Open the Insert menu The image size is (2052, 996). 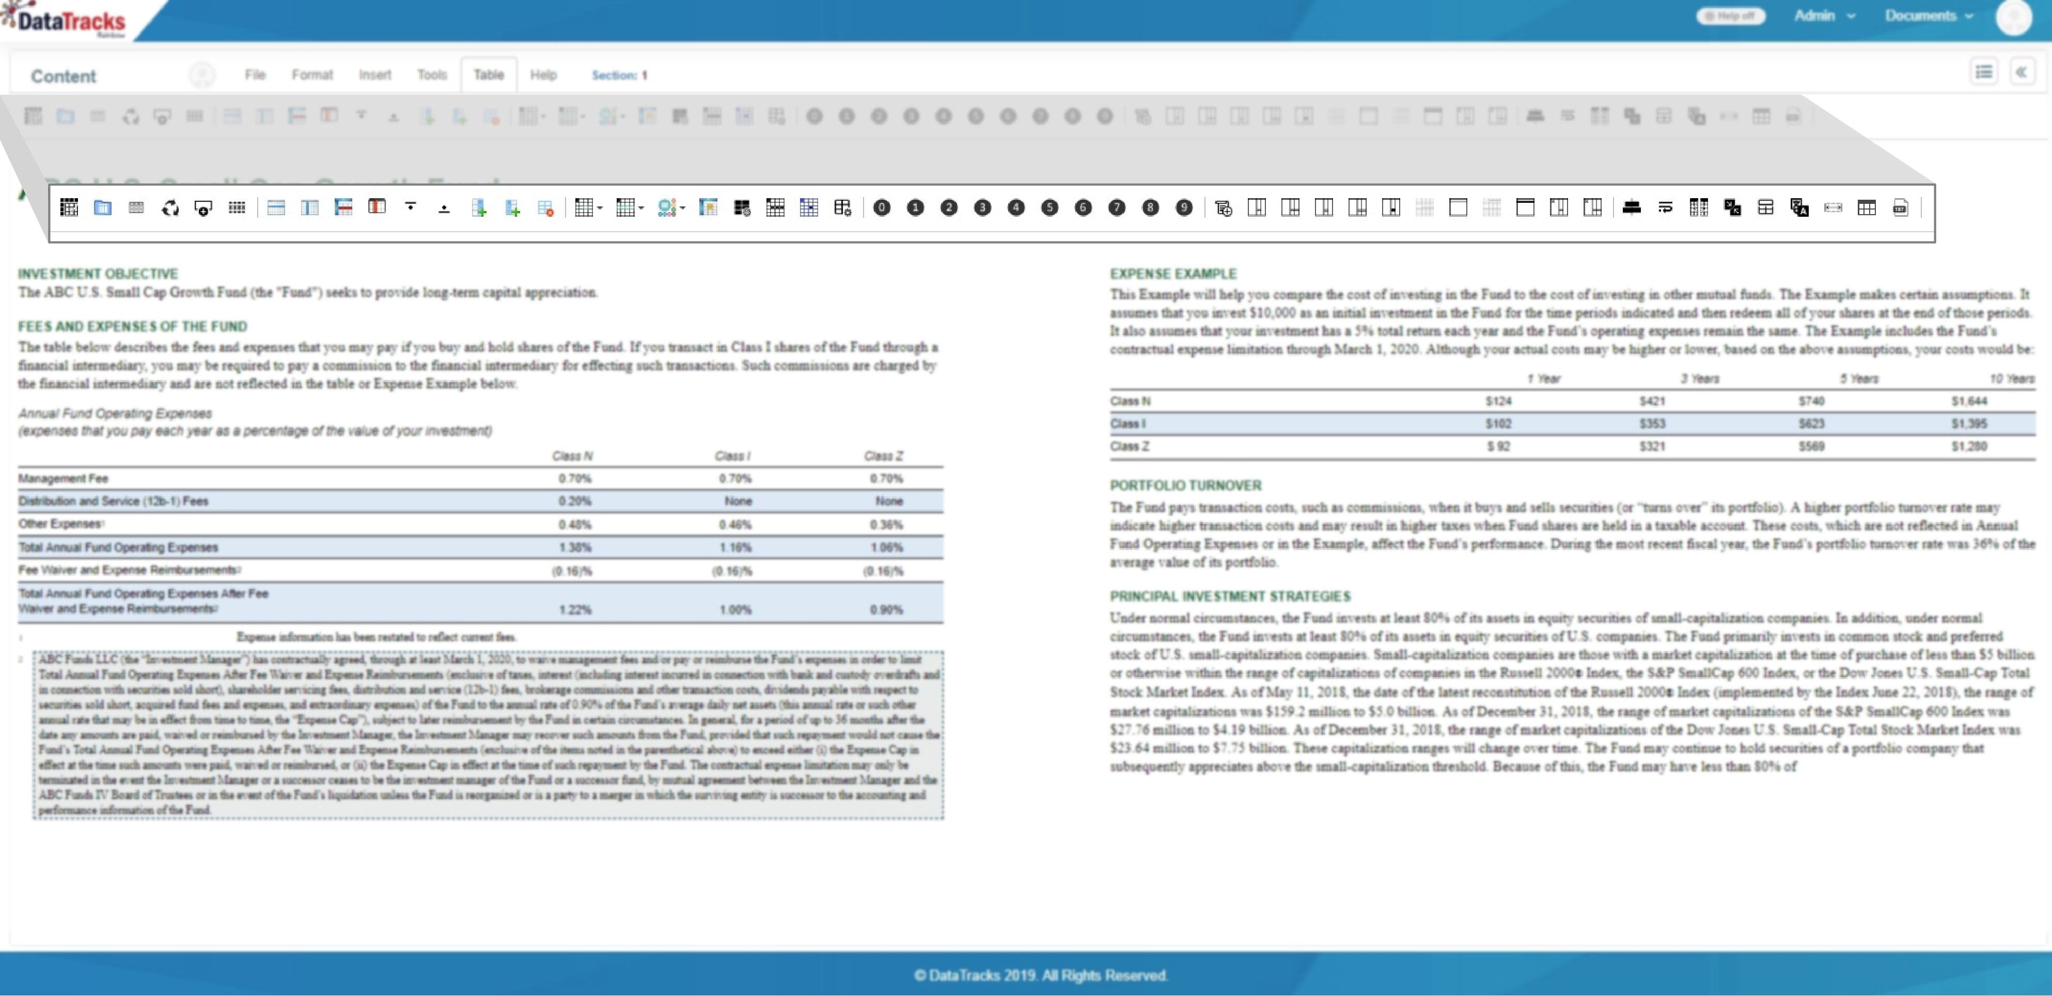[x=374, y=75]
